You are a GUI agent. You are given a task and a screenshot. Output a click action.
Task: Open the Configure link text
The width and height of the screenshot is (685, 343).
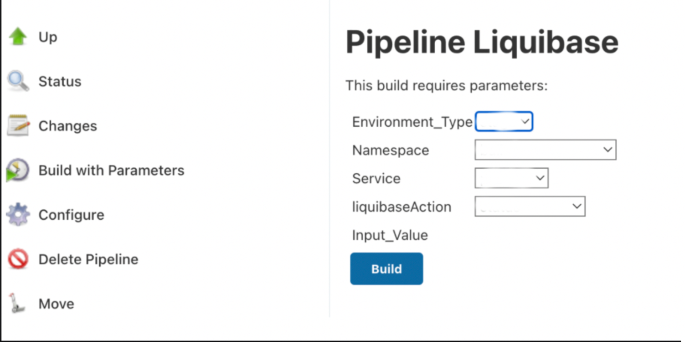(71, 215)
